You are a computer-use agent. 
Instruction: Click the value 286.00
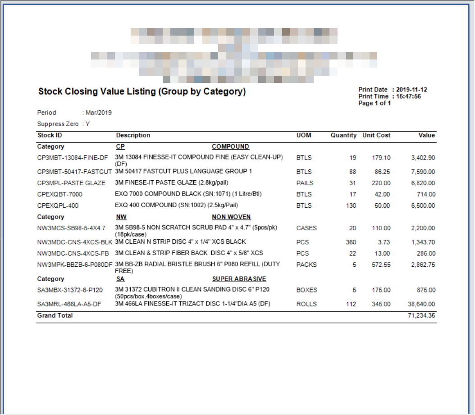coord(426,253)
